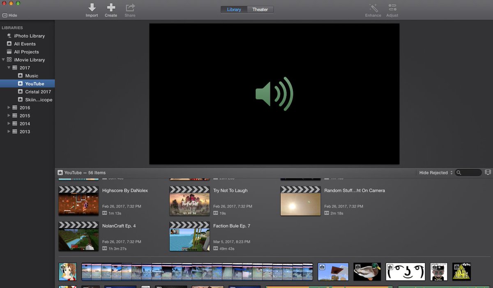Screen dimensions: 493x288
Task: Click the NolanCraft Ep. 4 title
Action: click(x=119, y=226)
